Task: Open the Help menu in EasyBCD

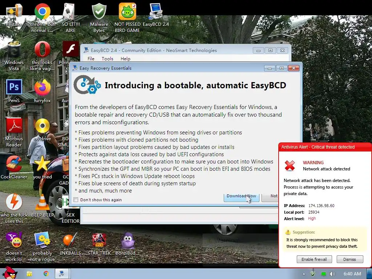Action: 125,58
